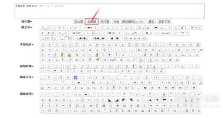Screen dimensions: 223x118
Task: Insert the first ∩__∩ kaomoji face
Action: (x=46, y=28)
